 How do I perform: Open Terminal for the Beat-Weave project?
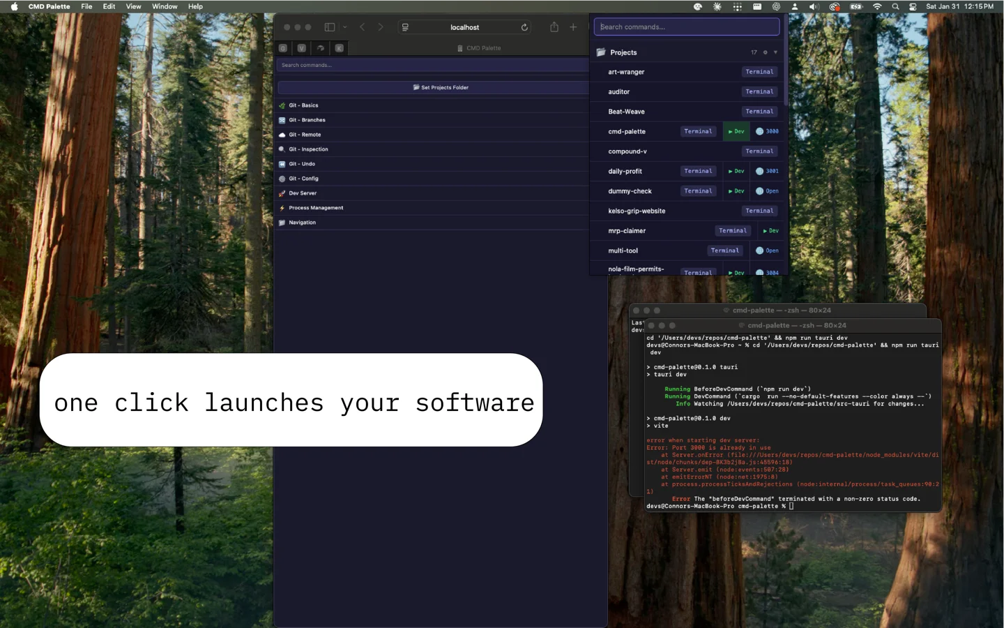(759, 111)
